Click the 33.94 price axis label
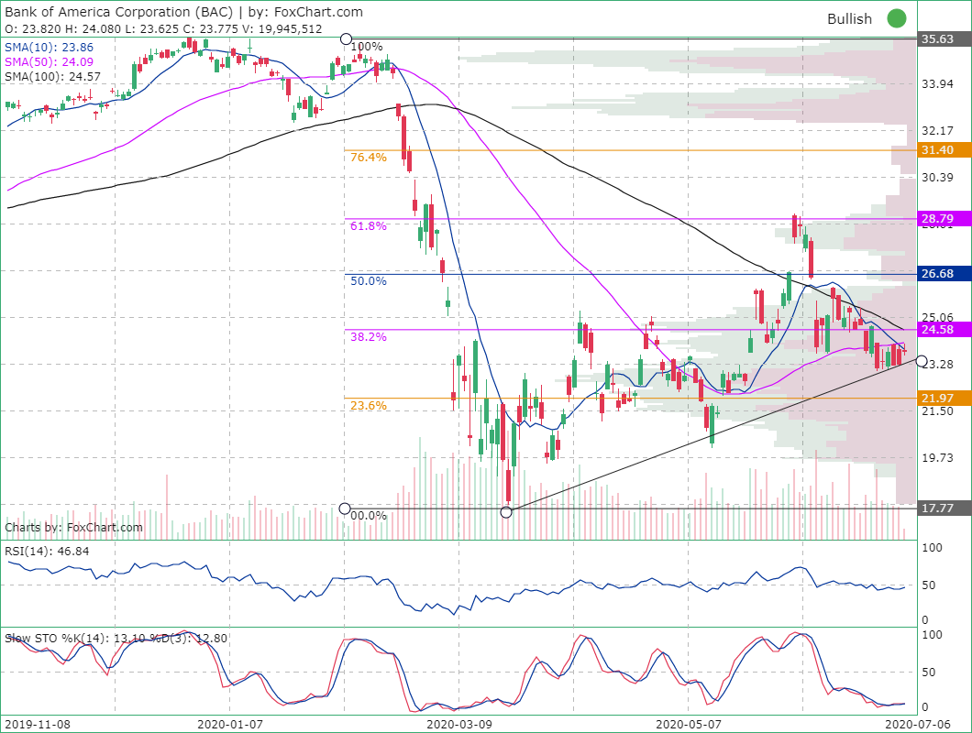This screenshot has width=972, height=733. click(937, 83)
